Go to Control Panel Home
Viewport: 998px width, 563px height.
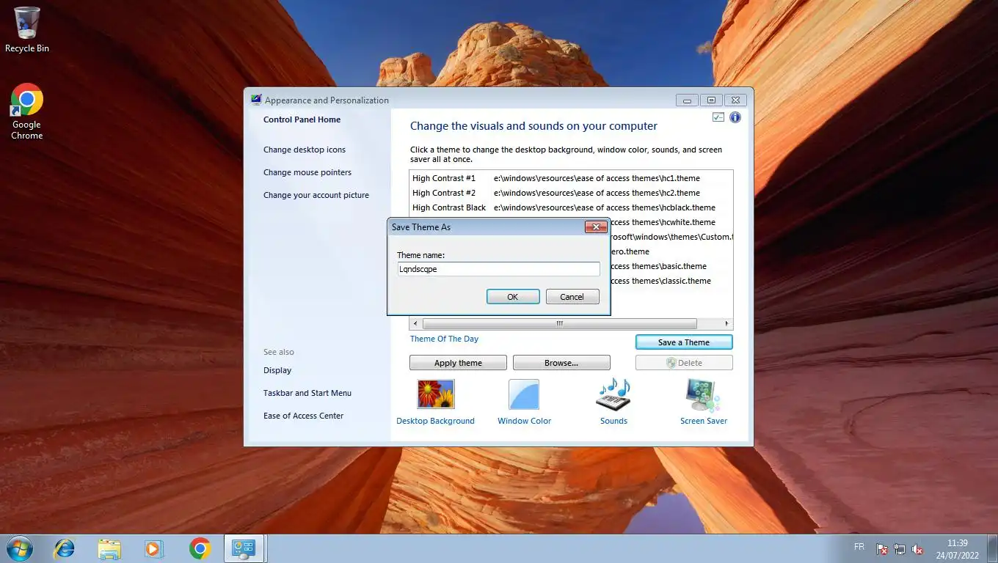coord(302,119)
